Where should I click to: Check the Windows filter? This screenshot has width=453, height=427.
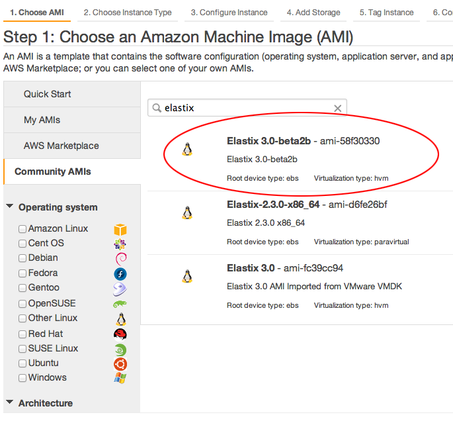(22, 378)
